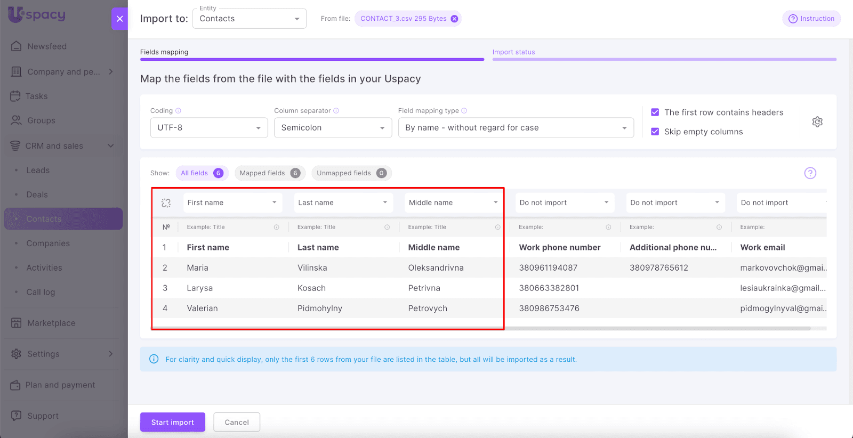Uncheck The first row contains headers
The width and height of the screenshot is (853, 438).
(x=655, y=112)
